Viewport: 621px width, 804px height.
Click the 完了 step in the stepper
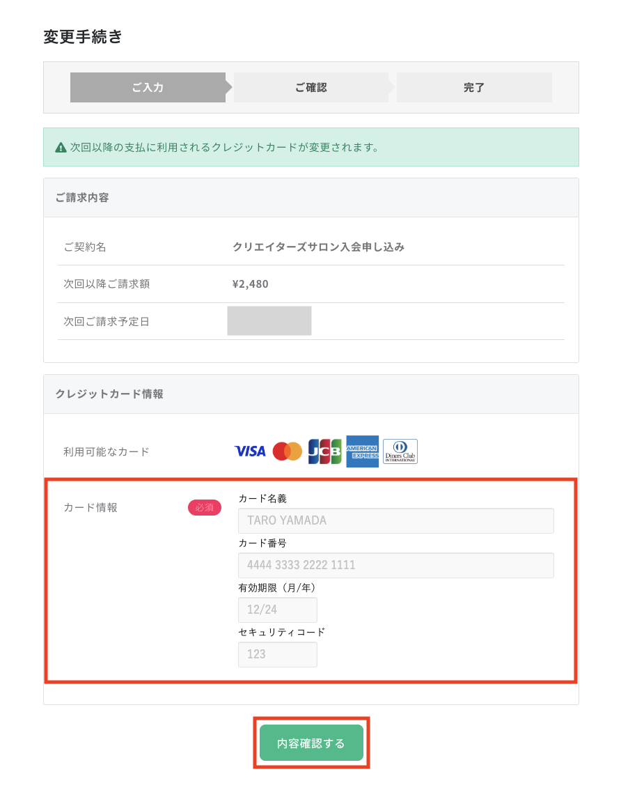pos(473,87)
